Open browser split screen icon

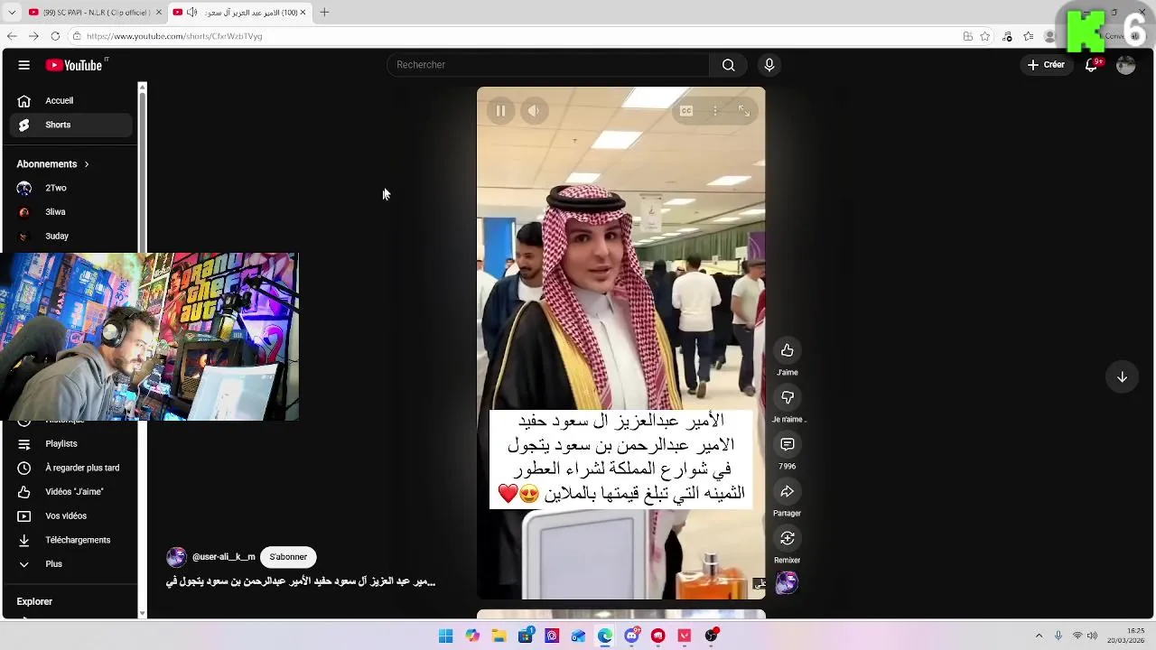click(x=967, y=36)
